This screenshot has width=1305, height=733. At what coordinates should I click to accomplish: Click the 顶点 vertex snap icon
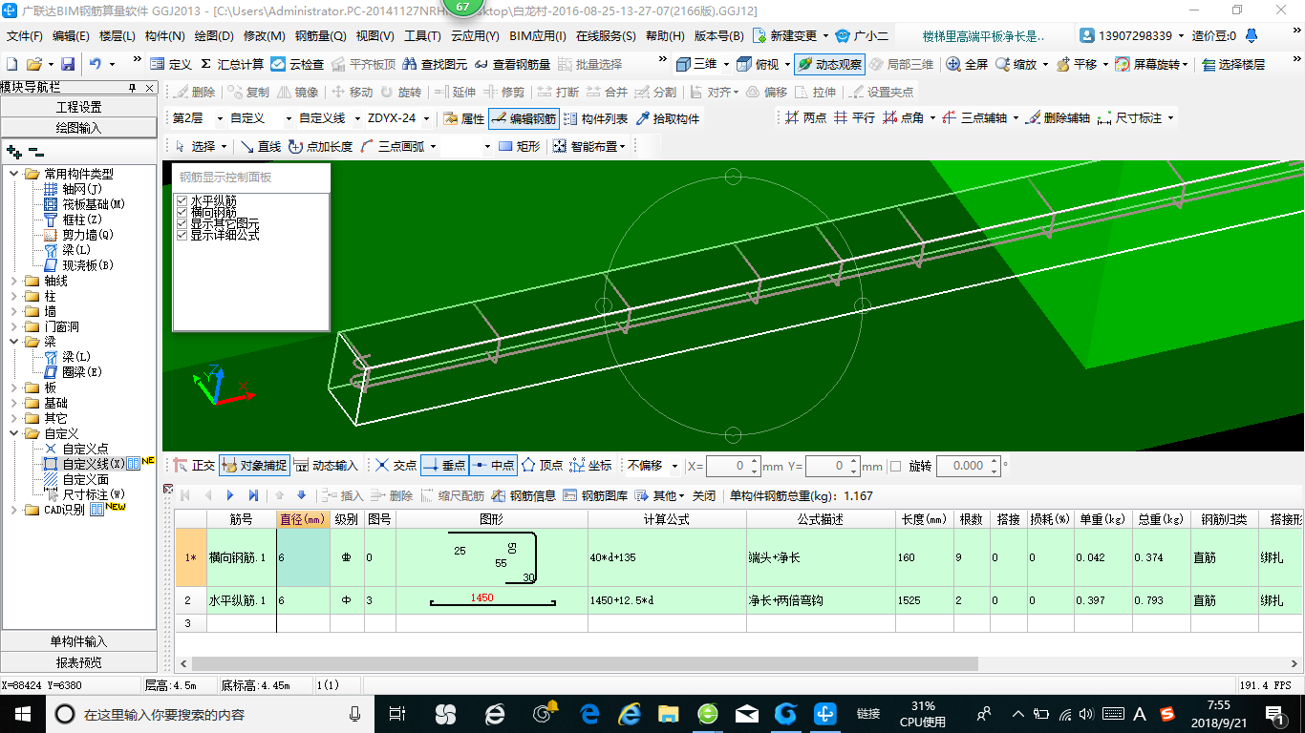(527, 466)
